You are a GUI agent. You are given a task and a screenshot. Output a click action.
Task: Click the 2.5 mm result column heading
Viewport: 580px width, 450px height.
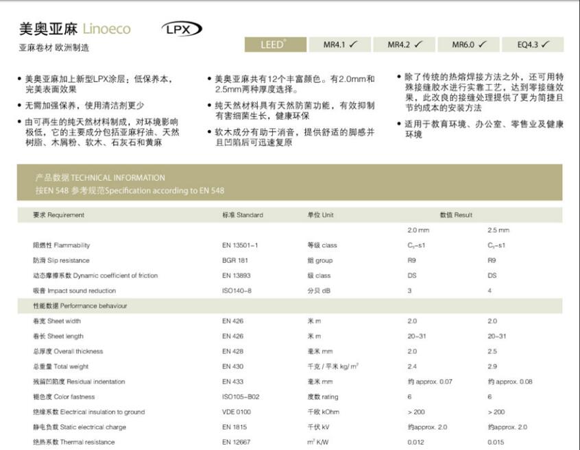(x=498, y=230)
